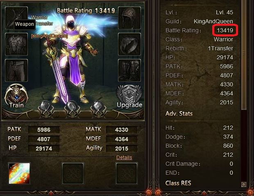Click the helmet hood equipment slot
This screenshot has height=196, width=254.
pos(129,18)
